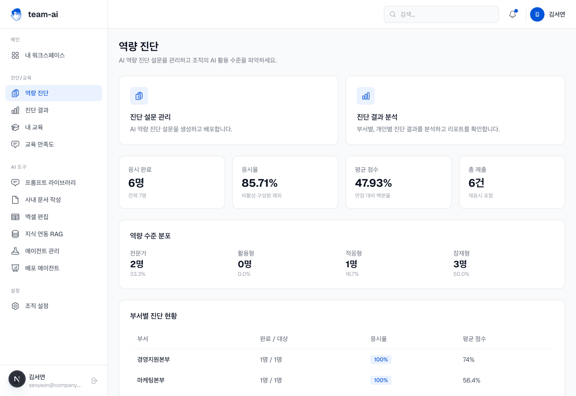576x396 pixels.
Task: Click the 역량 진단 clipboard sidebar icon
Action: [x=15, y=93]
